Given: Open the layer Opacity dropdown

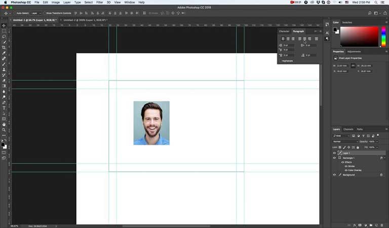Looking at the screenshot, I should (376, 141).
